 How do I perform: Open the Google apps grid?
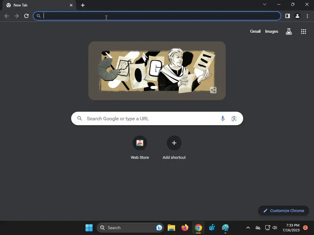pyautogui.click(x=304, y=32)
